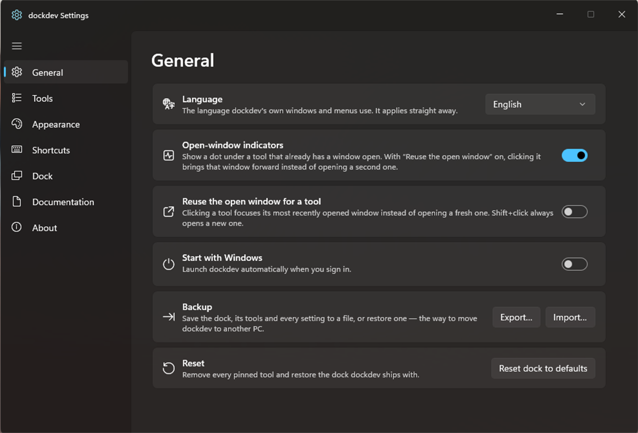Click the description under the Language title
The width and height of the screenshot is (638, 433).
click(320, 111)
